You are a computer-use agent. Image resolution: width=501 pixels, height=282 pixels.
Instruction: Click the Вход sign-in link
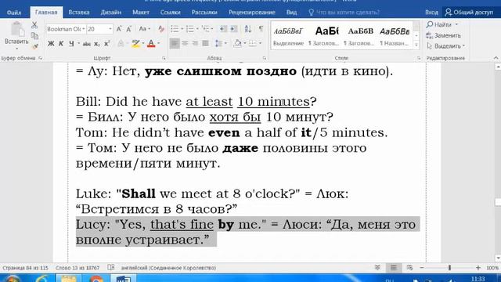[431, 13]
